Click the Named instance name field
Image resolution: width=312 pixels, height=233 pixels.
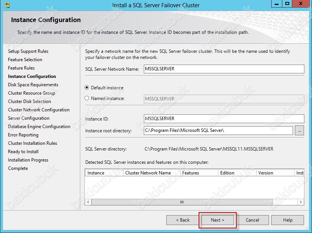[224, 99]
